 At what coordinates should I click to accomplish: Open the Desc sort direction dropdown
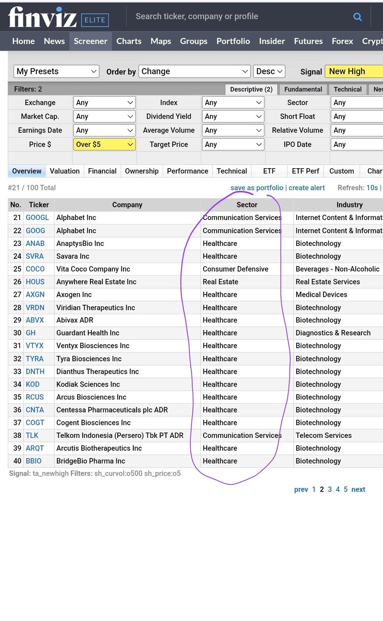pos(269,71)
